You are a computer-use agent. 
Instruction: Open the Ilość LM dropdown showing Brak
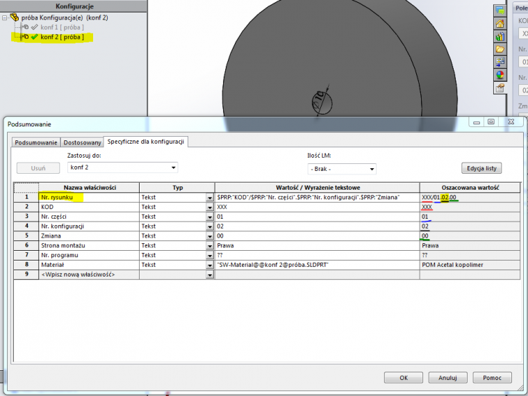[342, 169]
